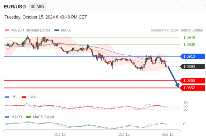Toggle the RSI legend entry
This screenshot has height=140, width=206.
tap(11, 97)
